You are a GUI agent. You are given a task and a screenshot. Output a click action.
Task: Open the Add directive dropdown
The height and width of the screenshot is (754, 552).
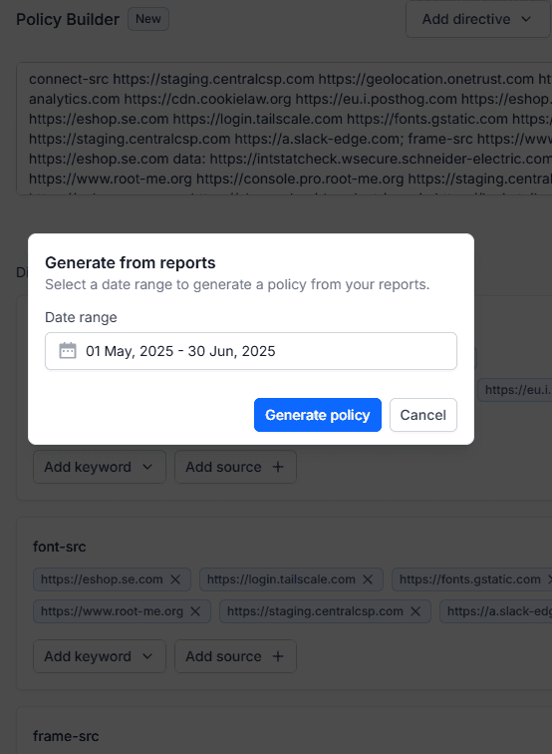coord(477,19)
